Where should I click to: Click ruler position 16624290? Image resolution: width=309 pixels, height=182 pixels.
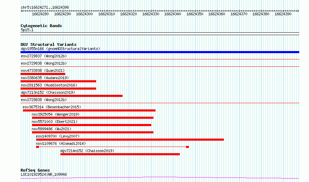[x=62, y=14]
